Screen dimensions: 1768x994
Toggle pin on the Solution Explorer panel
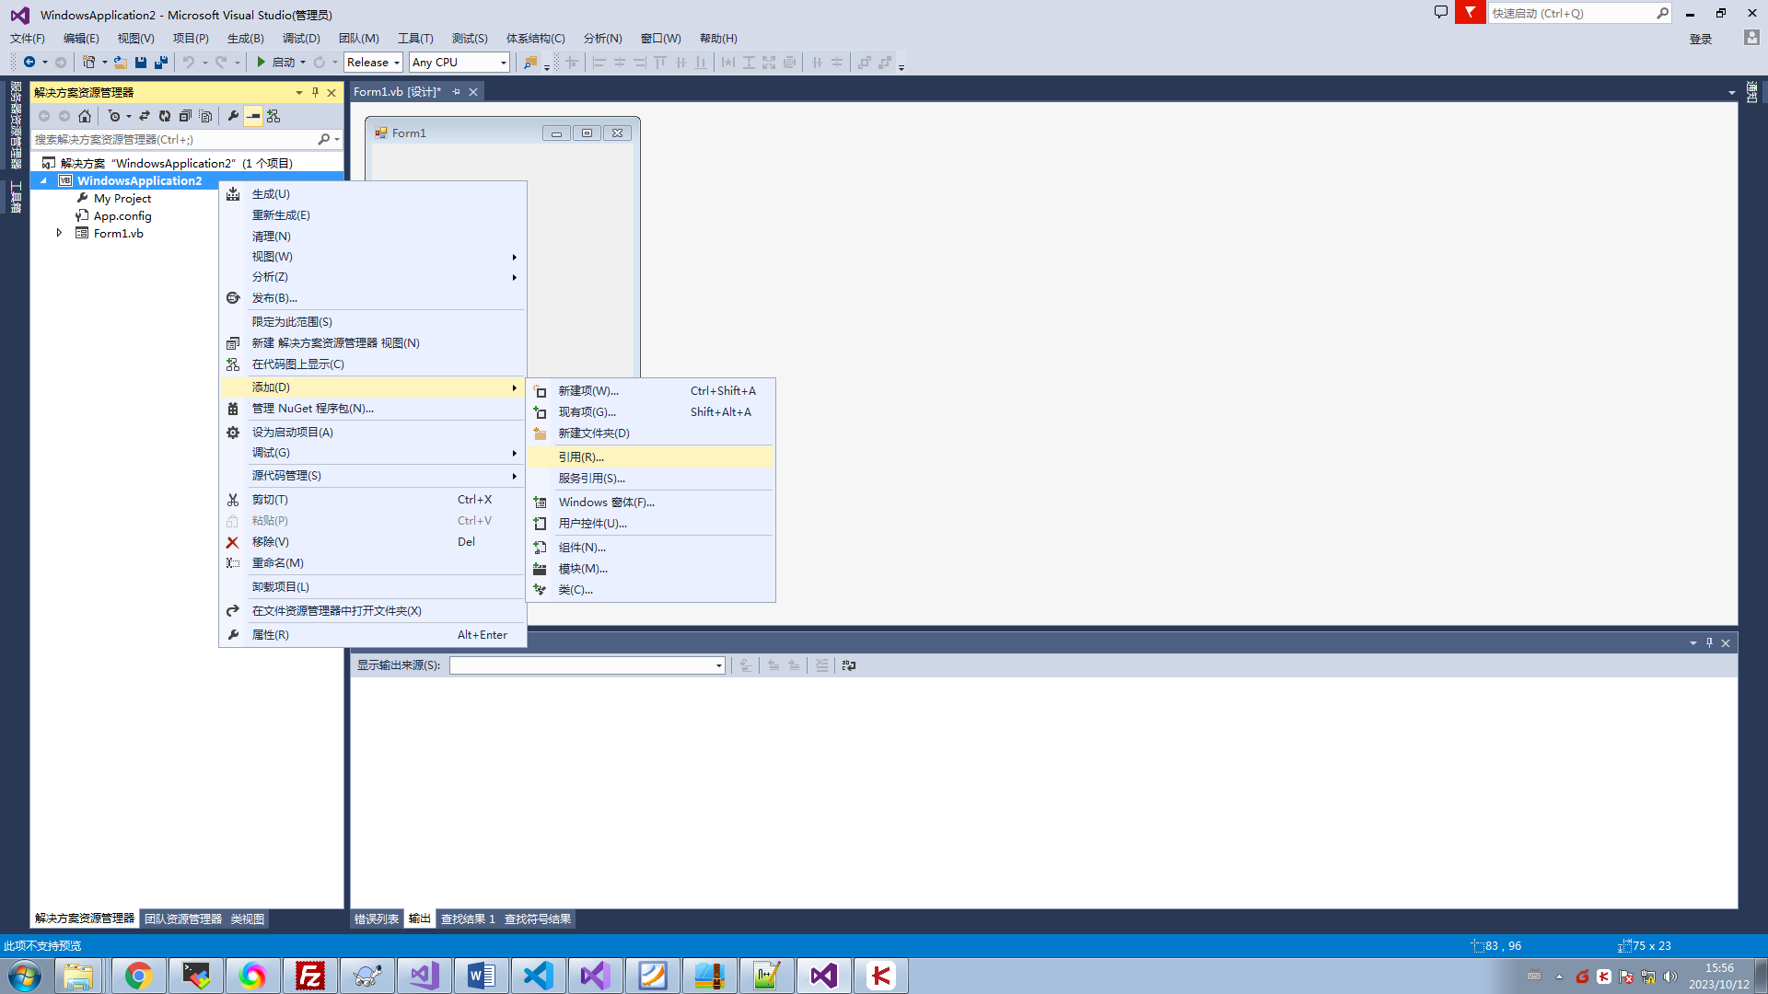[x=315, y=92]
